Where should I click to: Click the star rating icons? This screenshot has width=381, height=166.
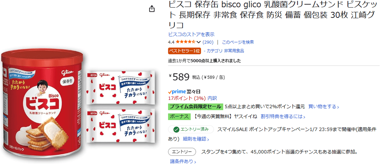[186, 42]
